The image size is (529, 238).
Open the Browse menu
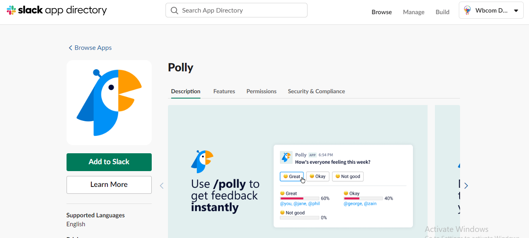(382, 12)
